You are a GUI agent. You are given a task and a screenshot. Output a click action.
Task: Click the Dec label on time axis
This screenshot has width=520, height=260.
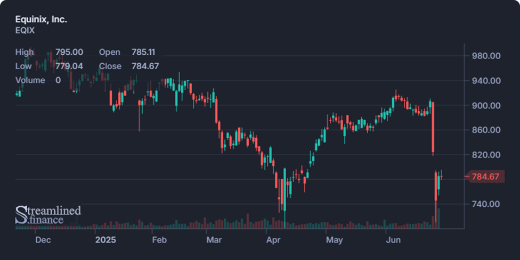(x=43, y=240)
